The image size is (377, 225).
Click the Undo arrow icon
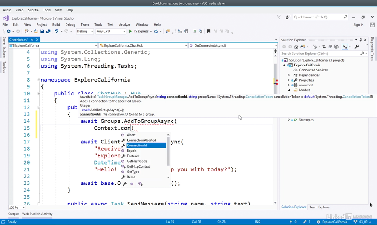(57, 32)
